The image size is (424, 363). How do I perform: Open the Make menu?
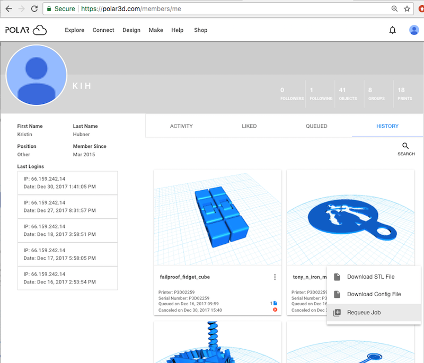tap(156, 30)
